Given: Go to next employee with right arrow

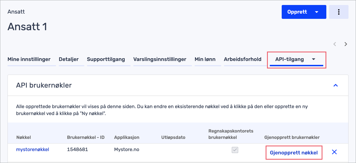Looking at the screenshot, I should click(346, 44).
